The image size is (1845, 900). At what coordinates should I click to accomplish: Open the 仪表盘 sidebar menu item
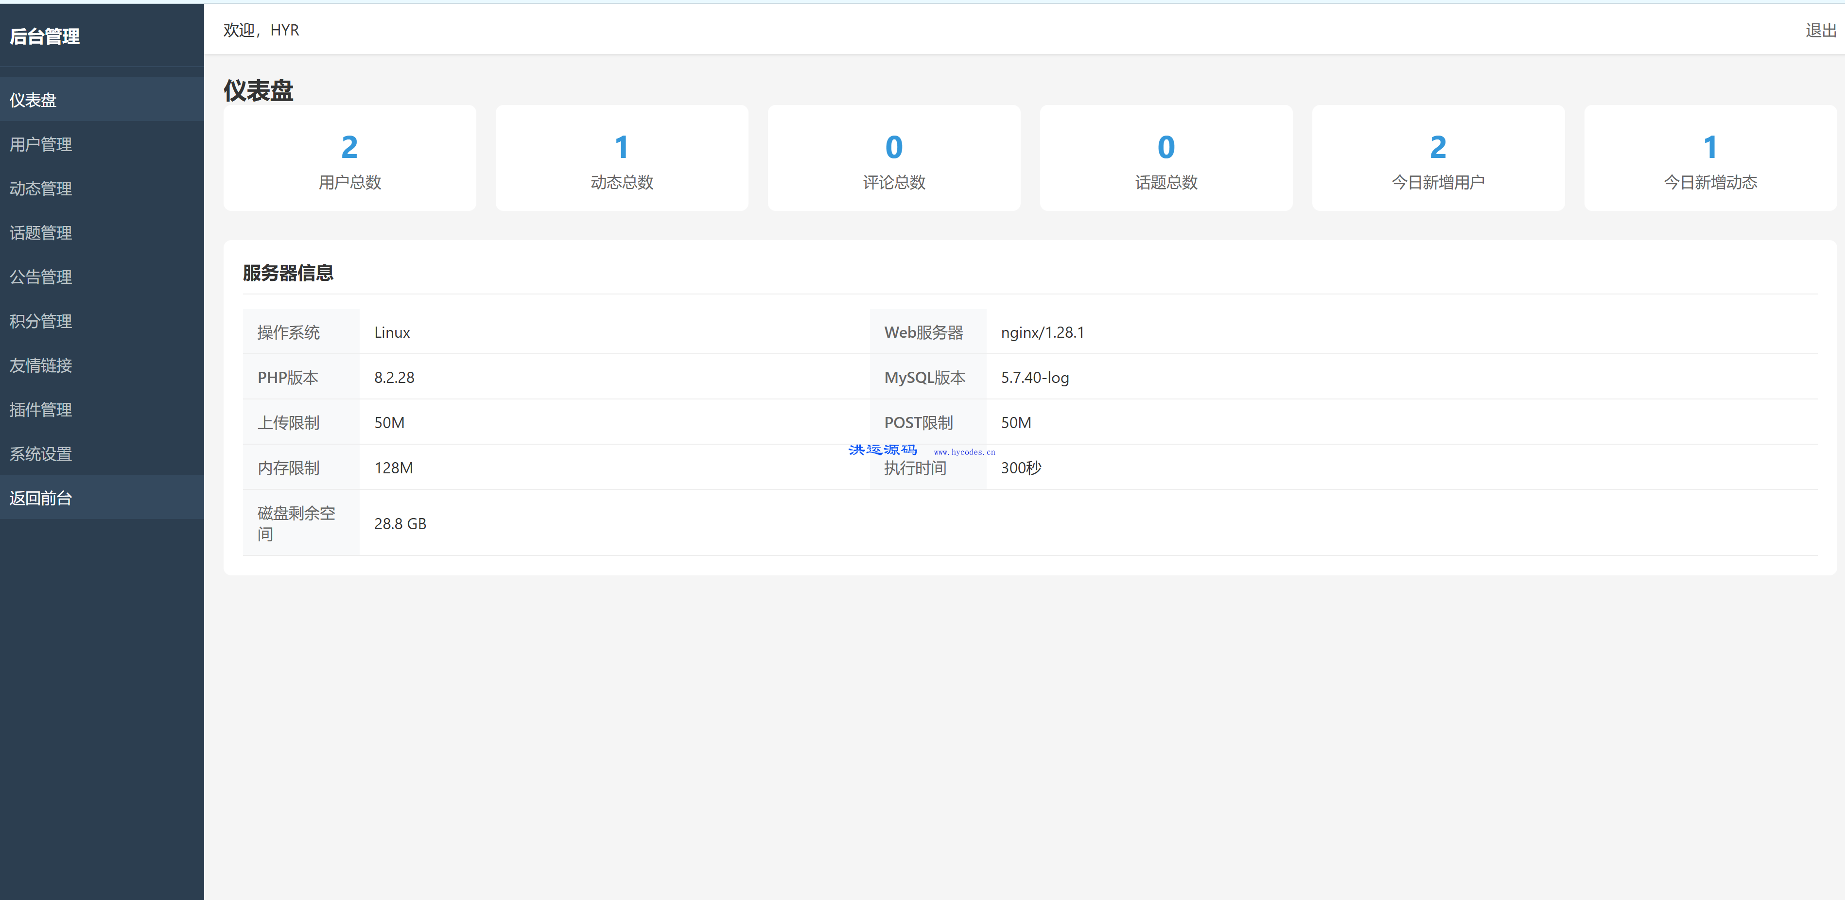click(x=33, y=100)
